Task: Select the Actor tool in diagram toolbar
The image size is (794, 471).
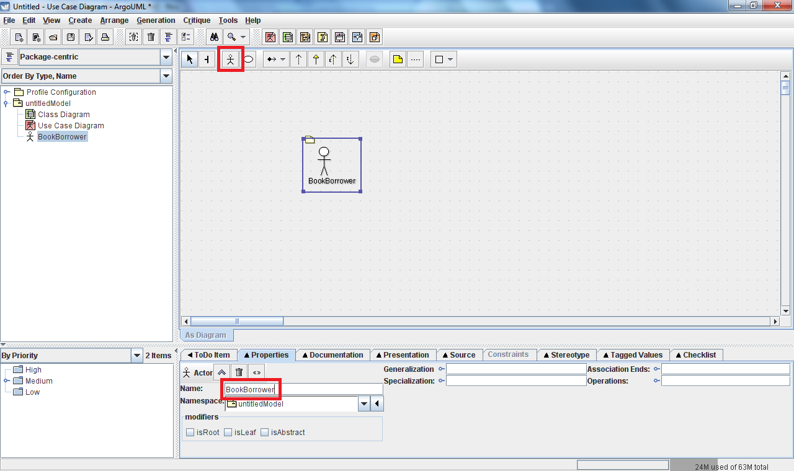Action: click(231, 59)
